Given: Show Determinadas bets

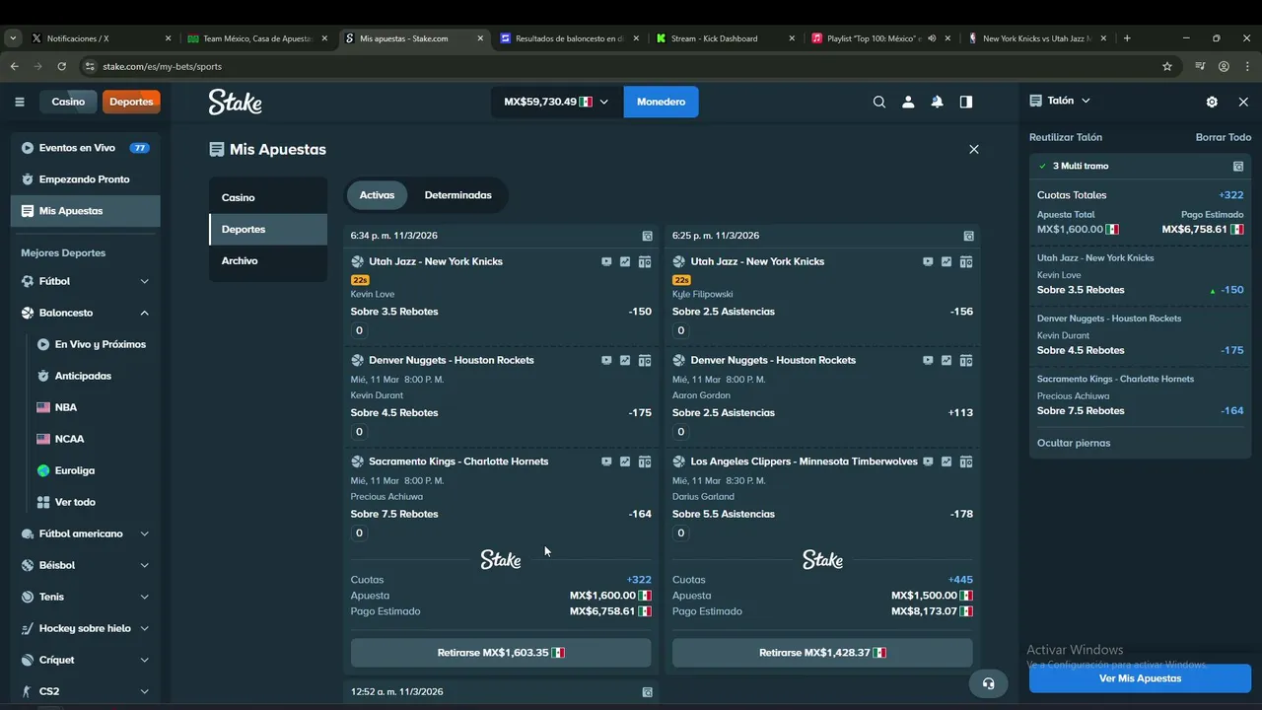Looking at the screenshot, I should 457,195.
